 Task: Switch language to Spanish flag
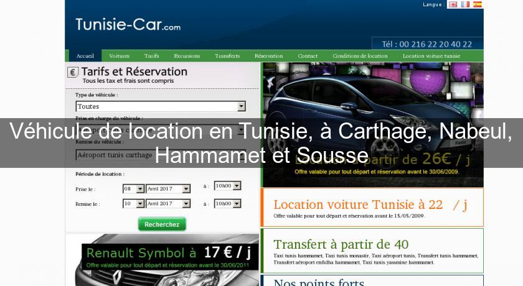pyautogui.click(x=478, y=4)
